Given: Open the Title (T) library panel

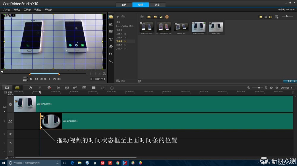Looking at the screenshot, I should [x=111, y=39].
